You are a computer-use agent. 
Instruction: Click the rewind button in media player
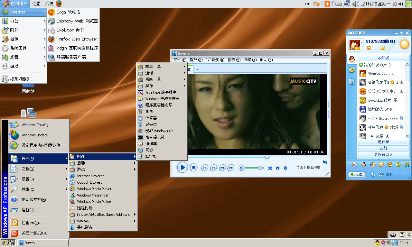click(222, 168)
